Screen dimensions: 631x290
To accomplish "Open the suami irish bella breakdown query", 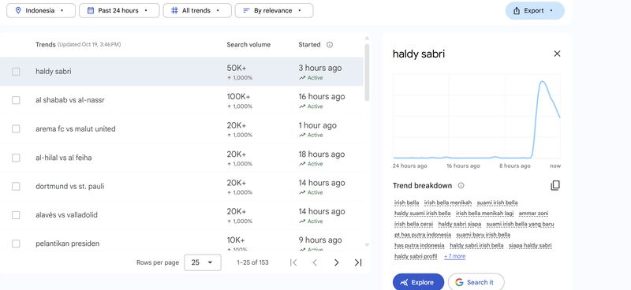I will (497, 203).
